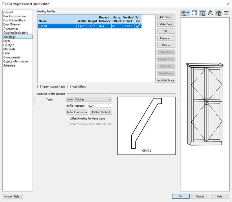Enable Offset Molding For Face Items

pos(68,119)
